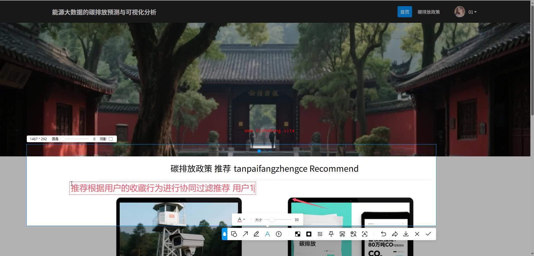Adjust the 圆角 corner radius slider

(75, 139)
